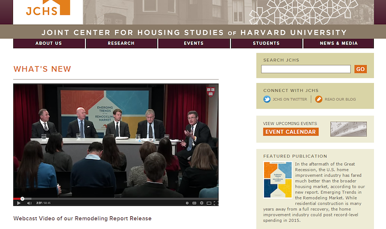Click the Event Calendar button

tap(291, 132)
